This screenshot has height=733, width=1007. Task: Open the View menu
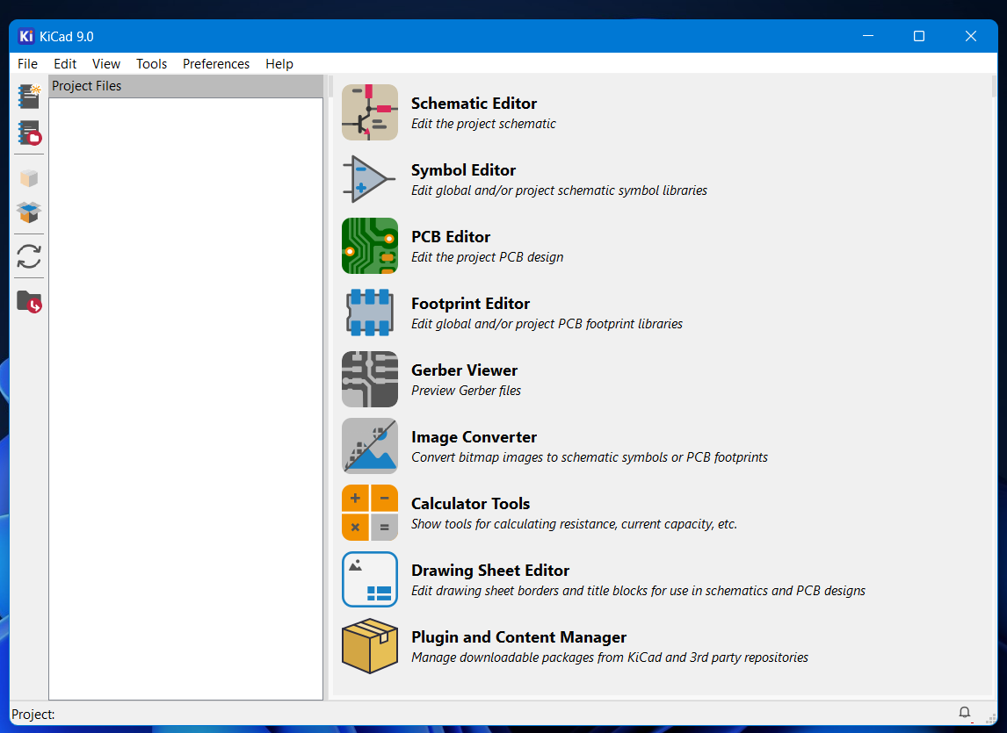pos(106,63)
